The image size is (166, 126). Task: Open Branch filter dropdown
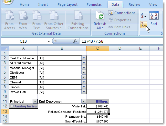tap(84, 87)
